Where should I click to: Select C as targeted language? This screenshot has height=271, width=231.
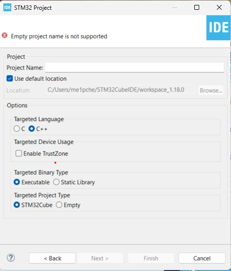pos(17,129)
